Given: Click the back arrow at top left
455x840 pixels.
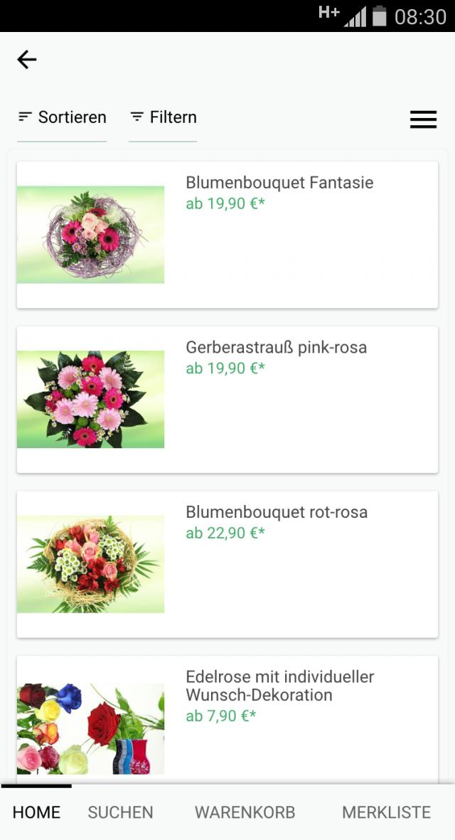Looking at the screenshot, I should tap(26, 59).
